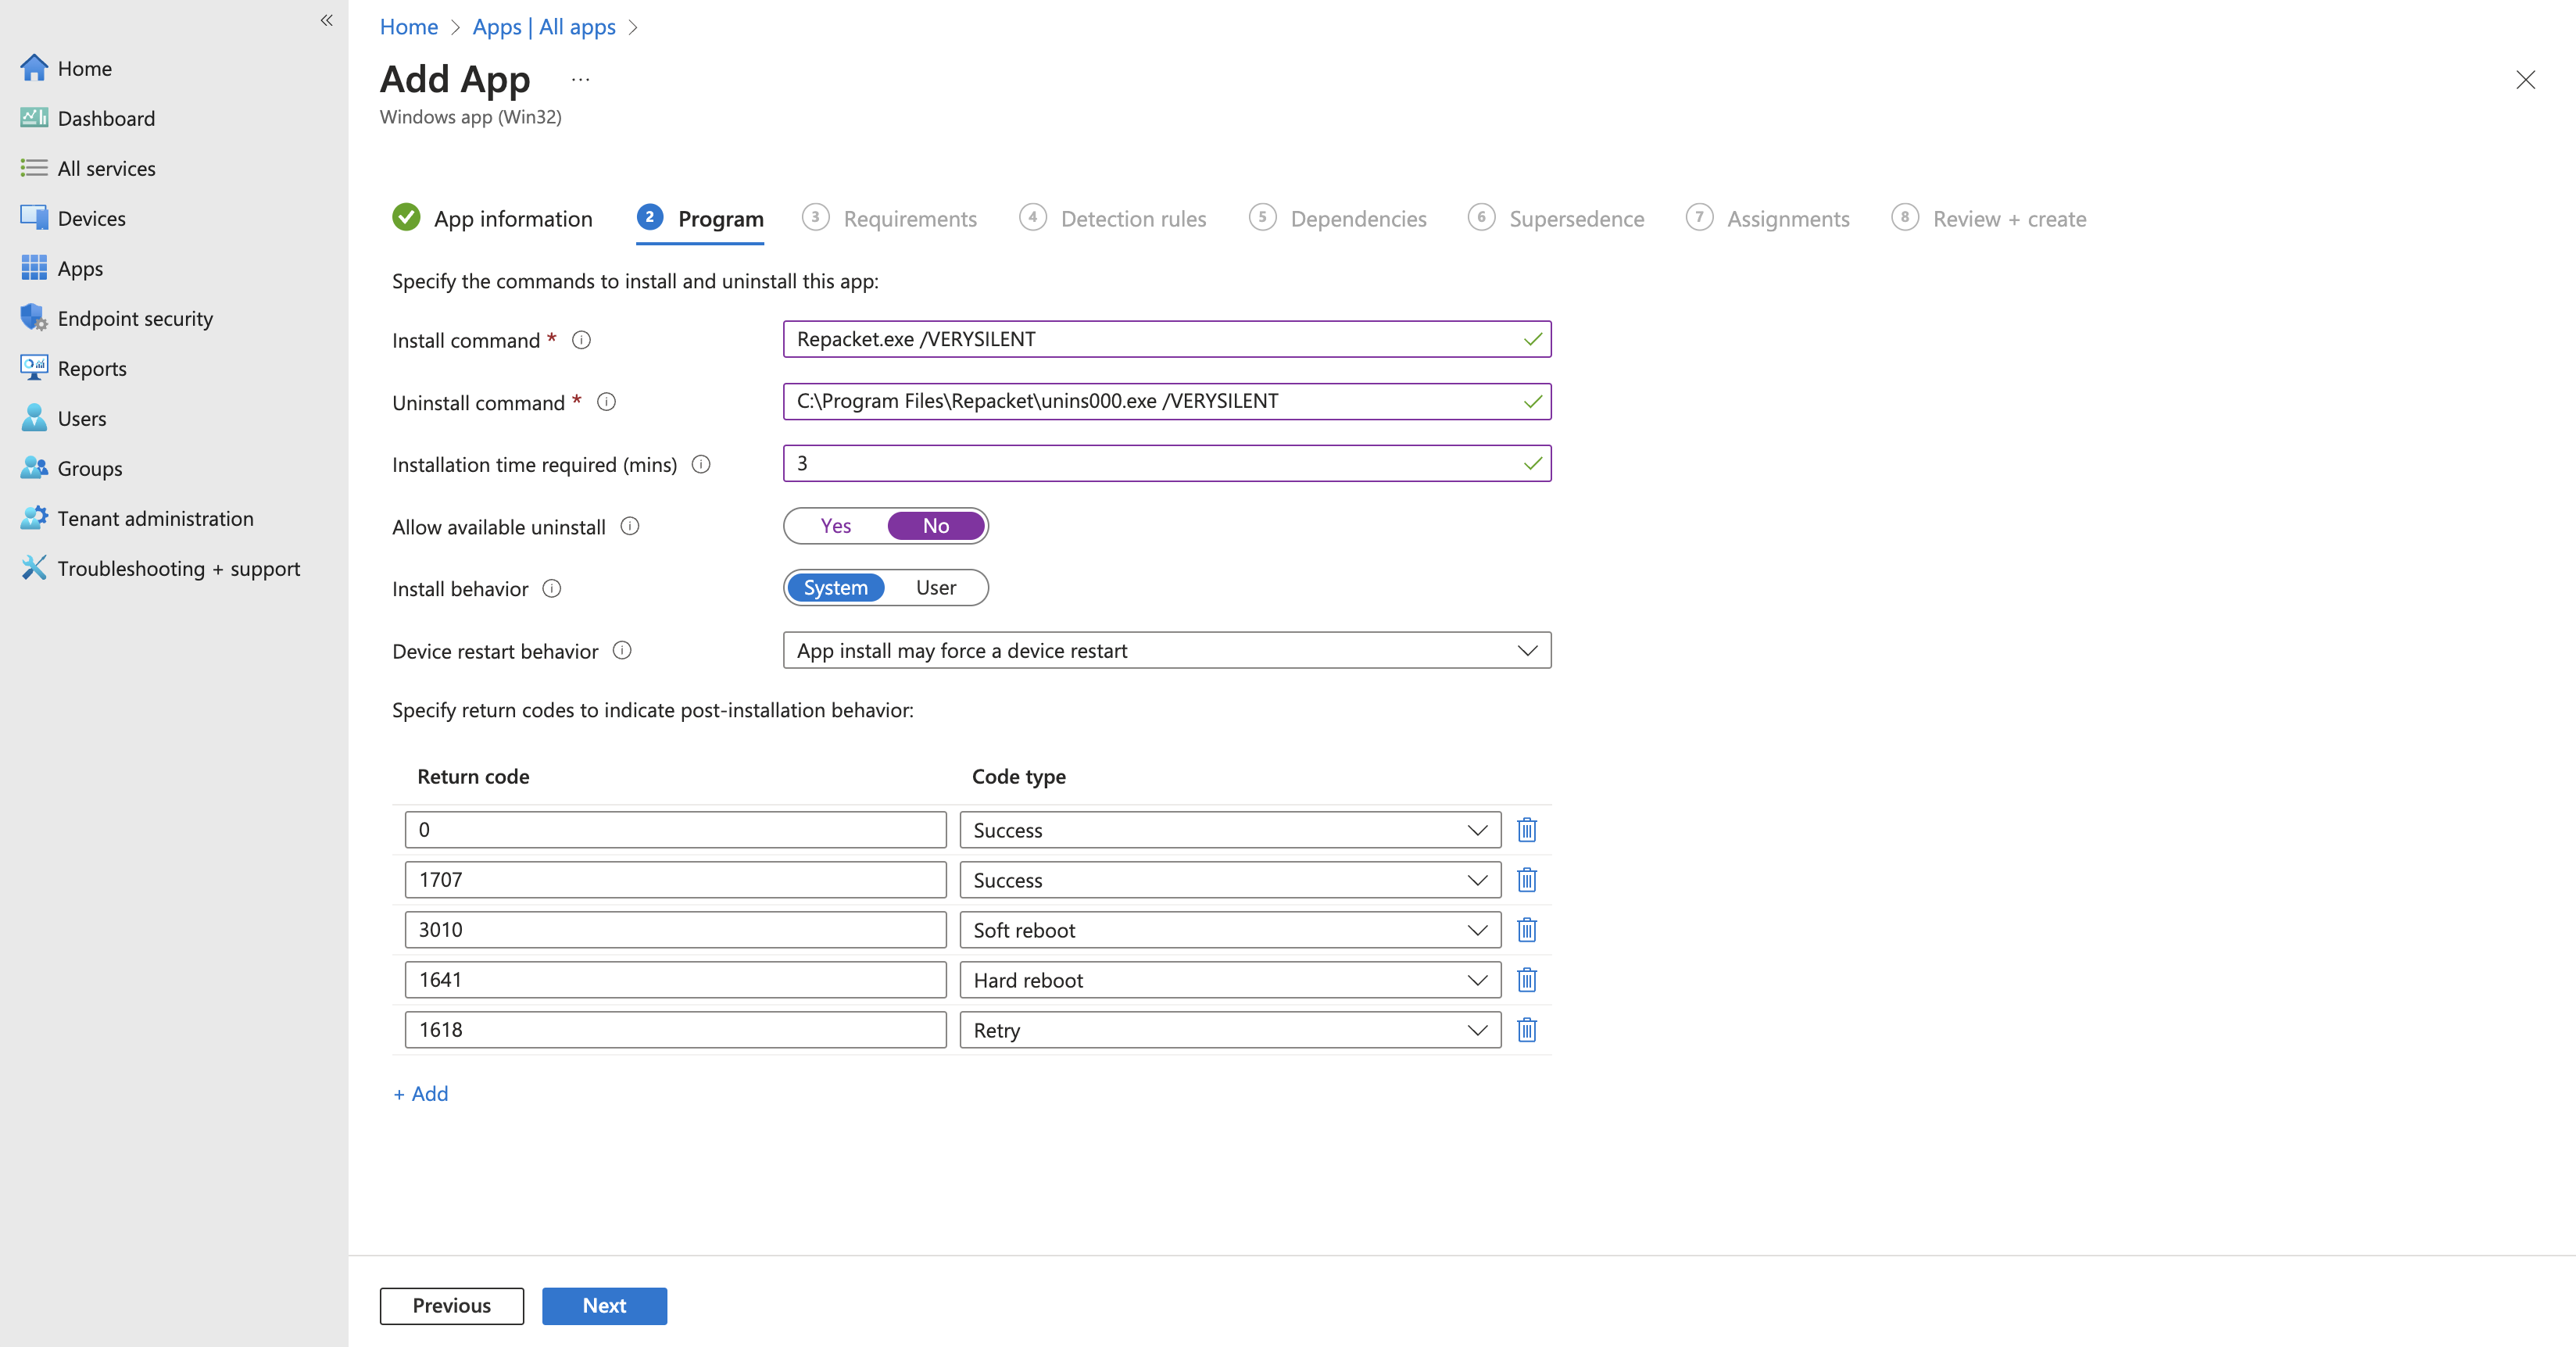2576x1347 pixels.
Task: Open Troubleshooting + support in sidebar
Action: click(178, 568)
